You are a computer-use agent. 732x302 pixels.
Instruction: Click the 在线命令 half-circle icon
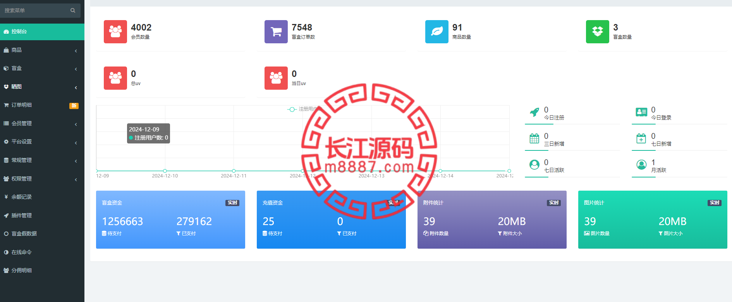coord(6,253)
